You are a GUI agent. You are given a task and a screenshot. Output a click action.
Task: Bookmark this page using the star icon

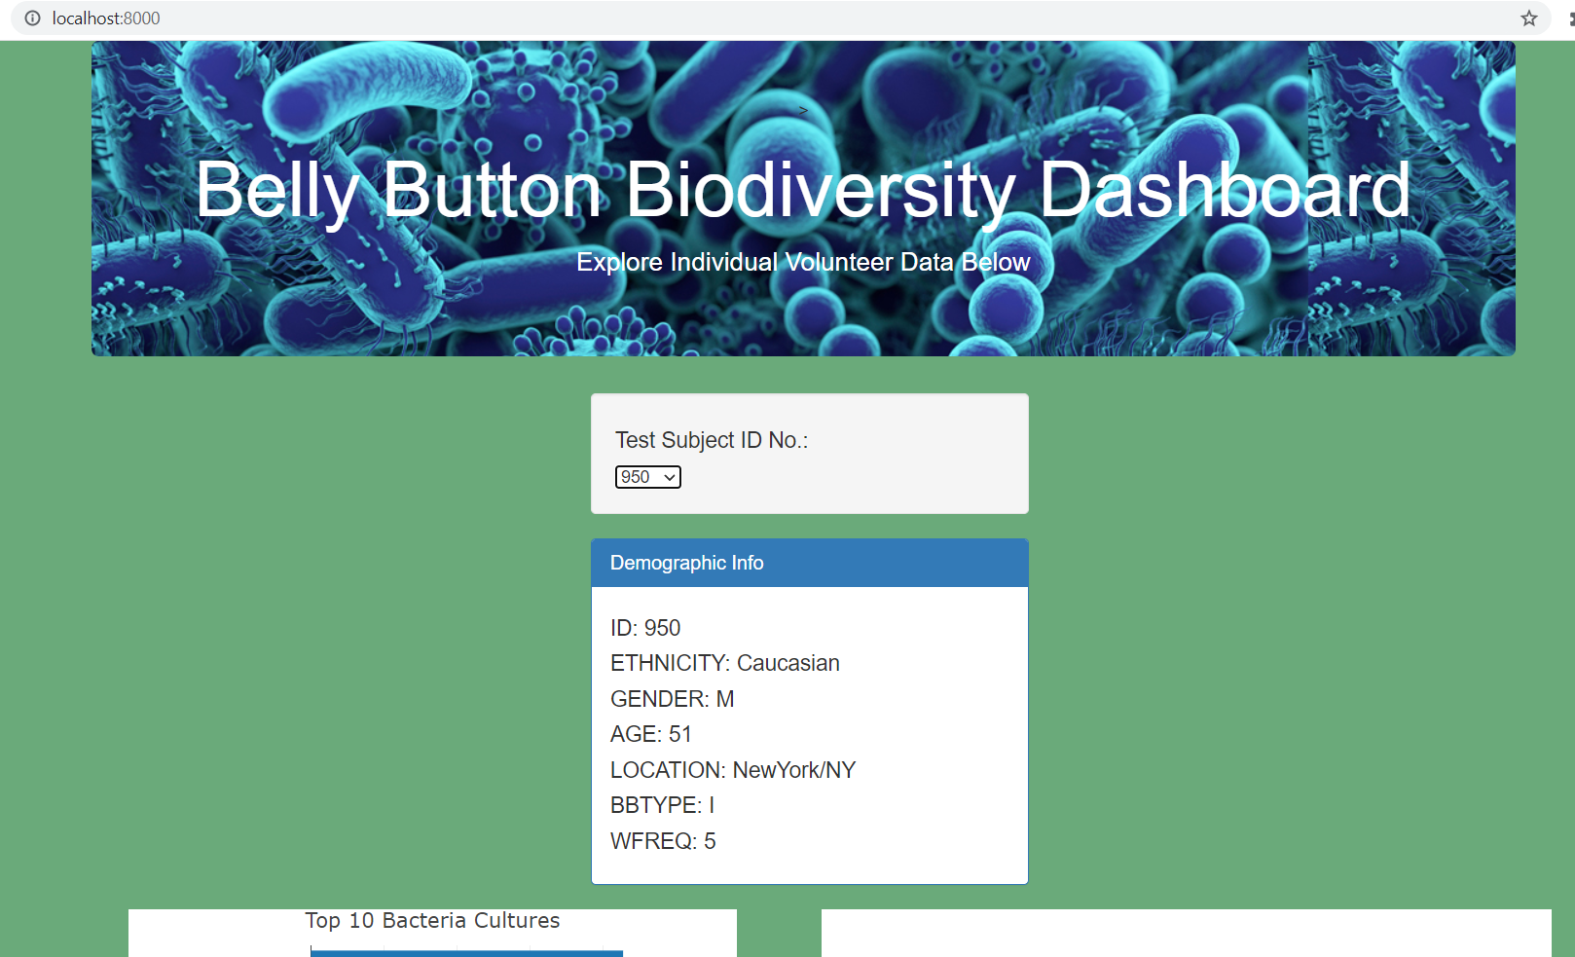point(1529,18)
